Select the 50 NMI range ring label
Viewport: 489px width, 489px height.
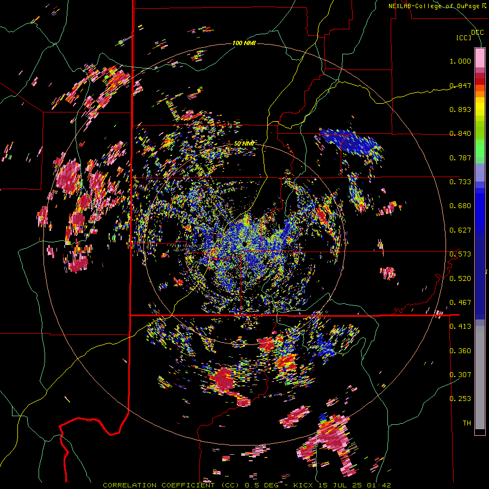click(x=244, y=143)
